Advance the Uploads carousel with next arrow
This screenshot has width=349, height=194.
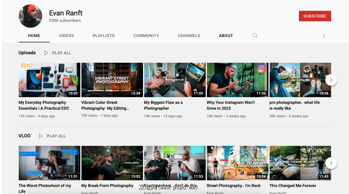coord(331,80)
